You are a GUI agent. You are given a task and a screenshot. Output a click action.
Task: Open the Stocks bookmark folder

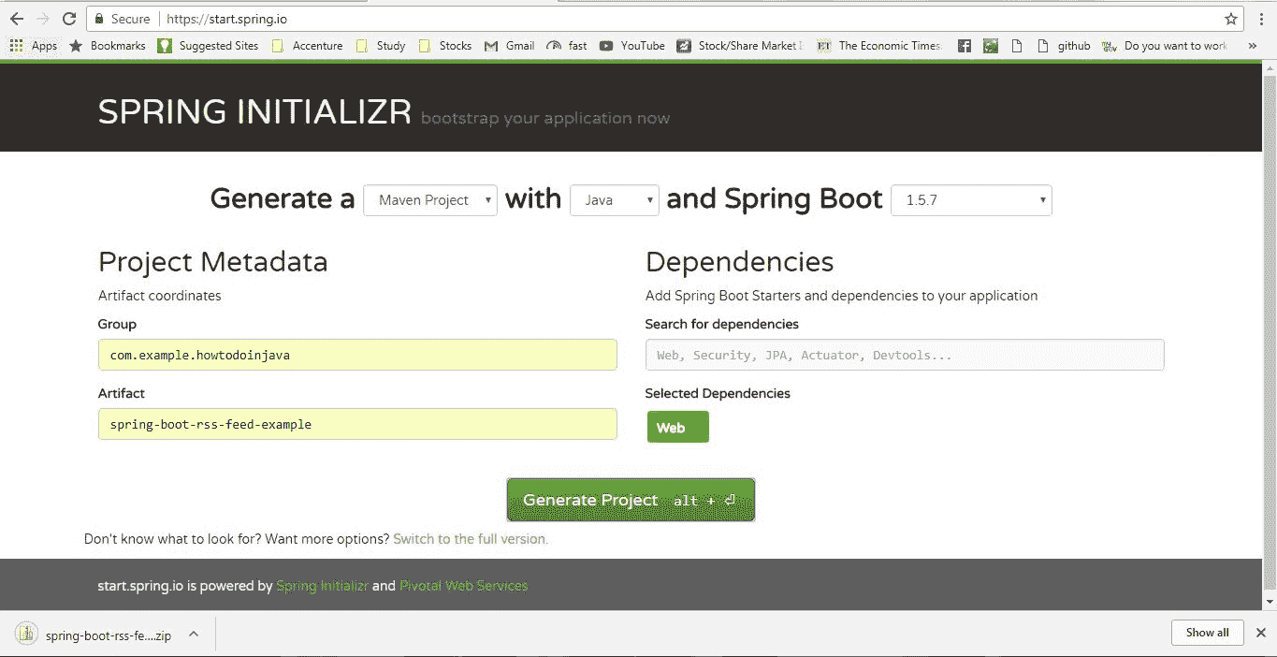point(445,45)
